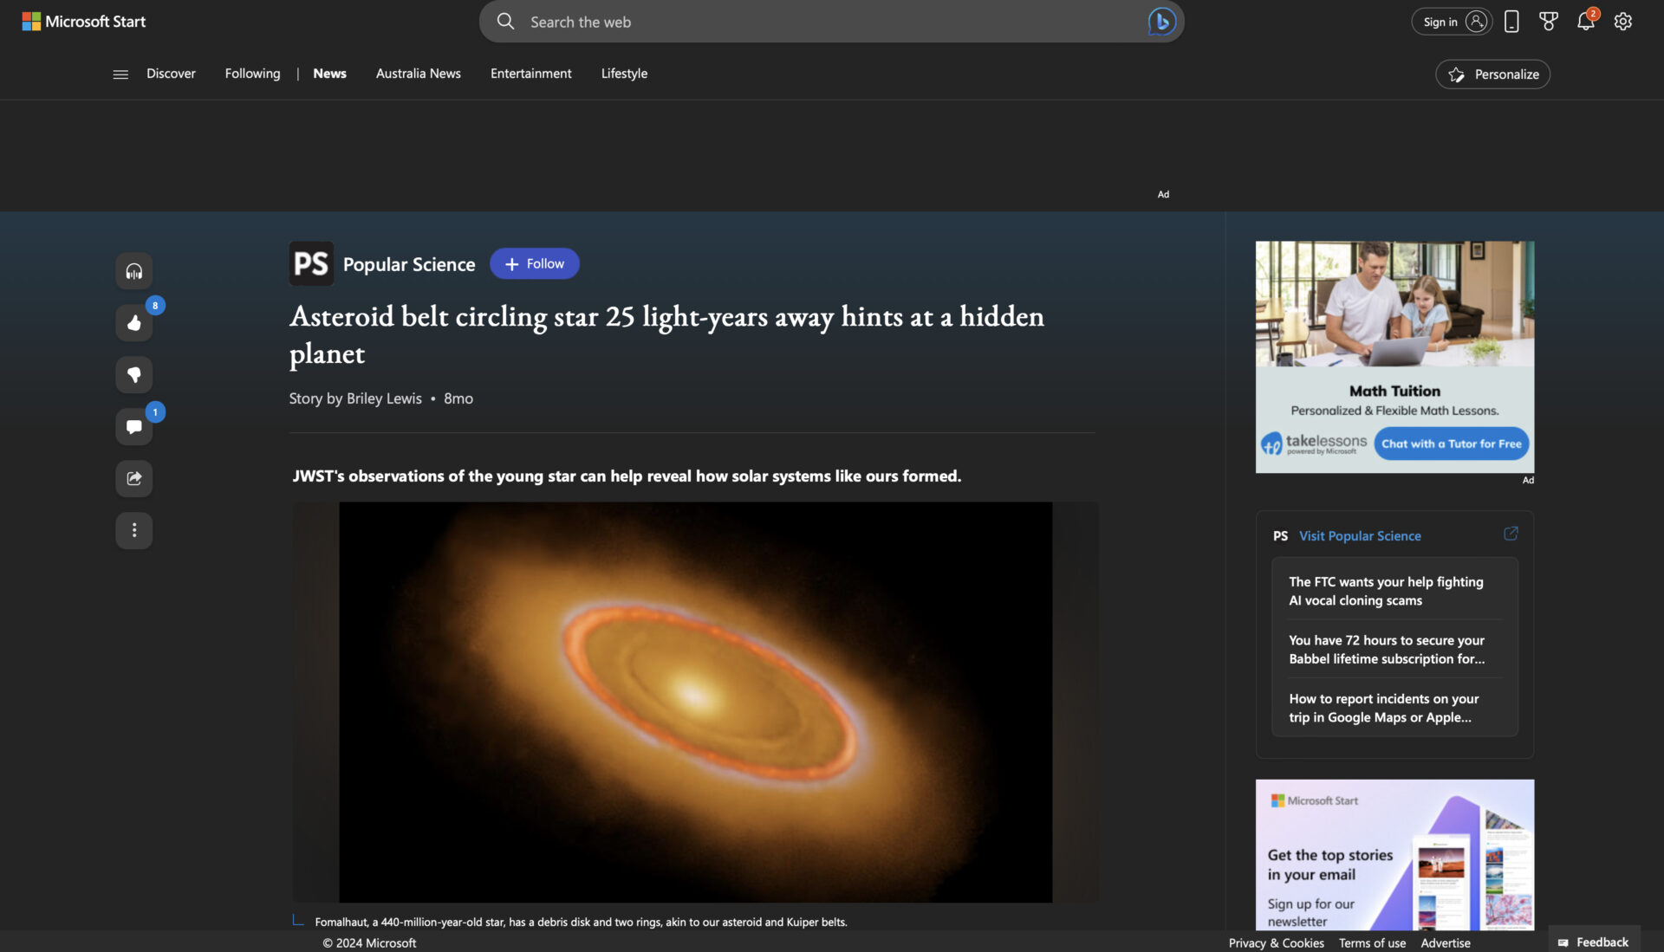Like the article with thumbs up
This screenshot has height=952, width=1664.
(134, 323)
